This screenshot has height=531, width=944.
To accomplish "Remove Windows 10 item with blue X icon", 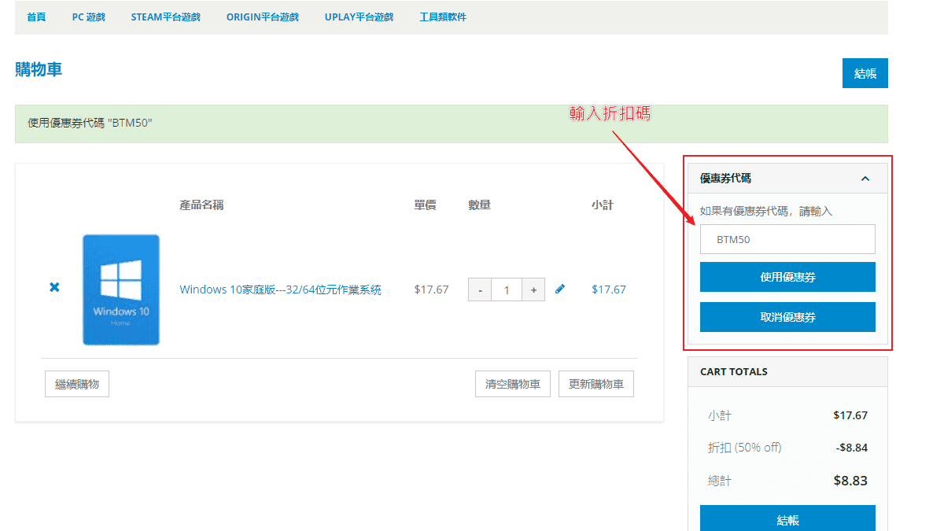I will coord(54,288).
